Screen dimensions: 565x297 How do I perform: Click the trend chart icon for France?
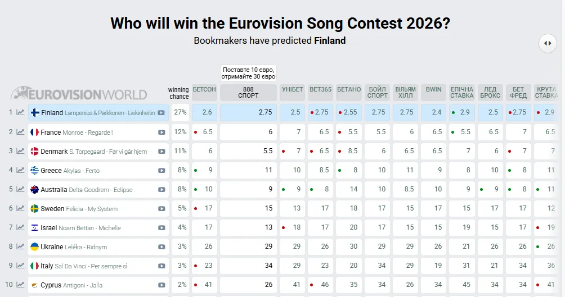[x=20, y=132]
